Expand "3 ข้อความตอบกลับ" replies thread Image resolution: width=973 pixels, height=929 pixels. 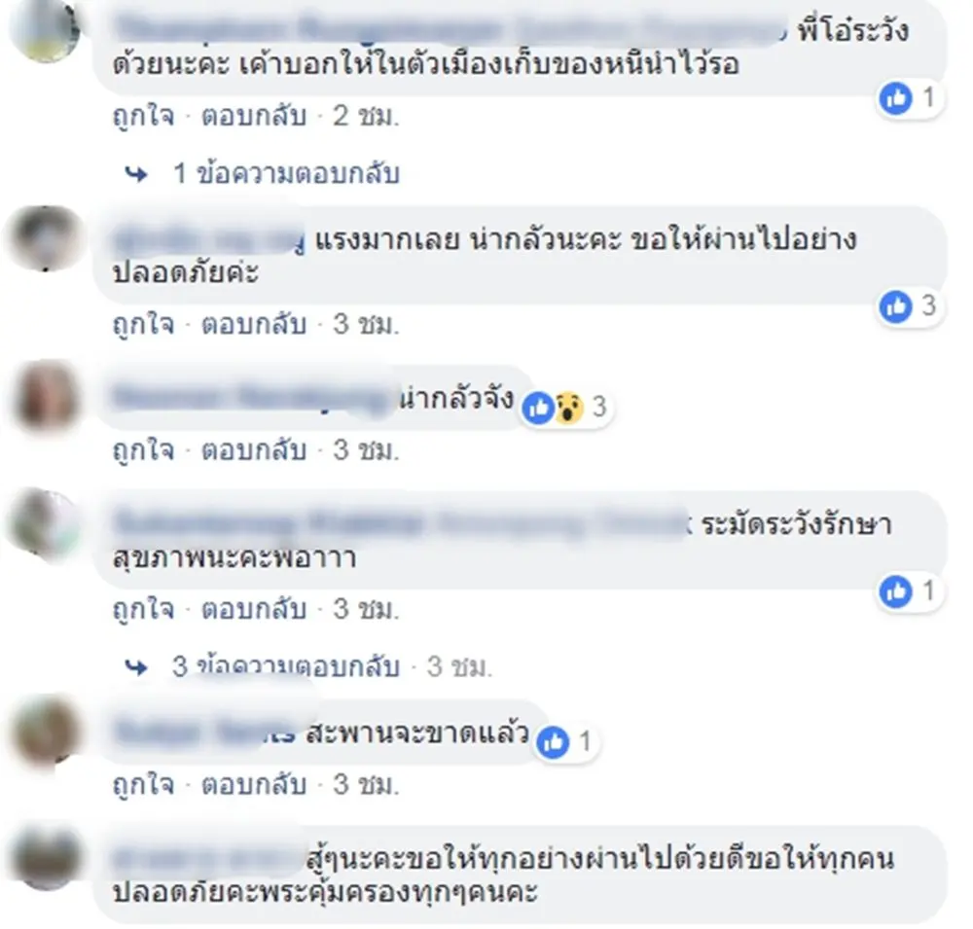(286, 667)
